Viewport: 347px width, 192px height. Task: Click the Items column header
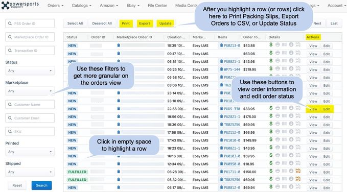[222, 37]
